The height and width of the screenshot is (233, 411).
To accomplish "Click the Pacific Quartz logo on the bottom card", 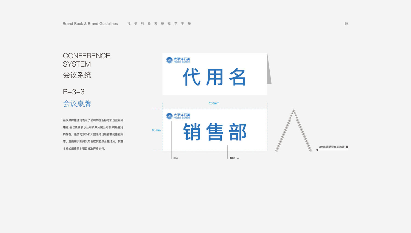I will (x=178, y=116).
